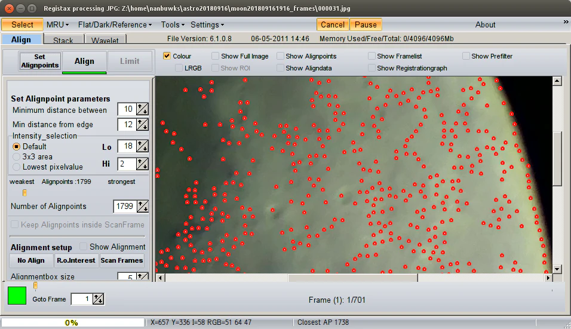Click the Number of Alignpoints spinner icon
Viewport: 571px width, 329px height.
pyautogui.click(x=142, y=207)
